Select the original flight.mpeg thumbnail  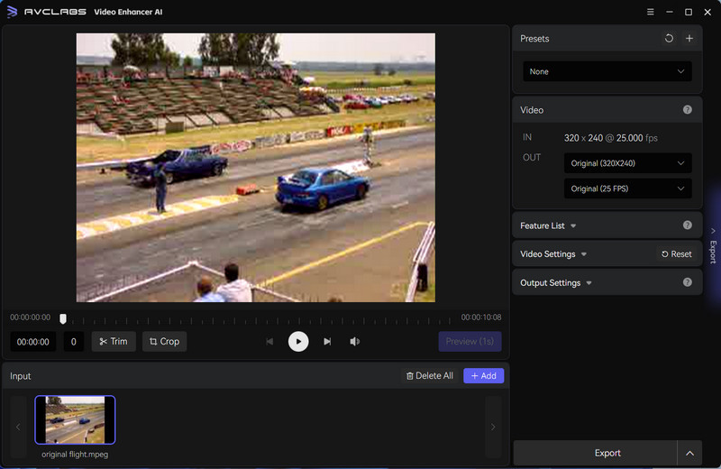(x=75, y=419)
